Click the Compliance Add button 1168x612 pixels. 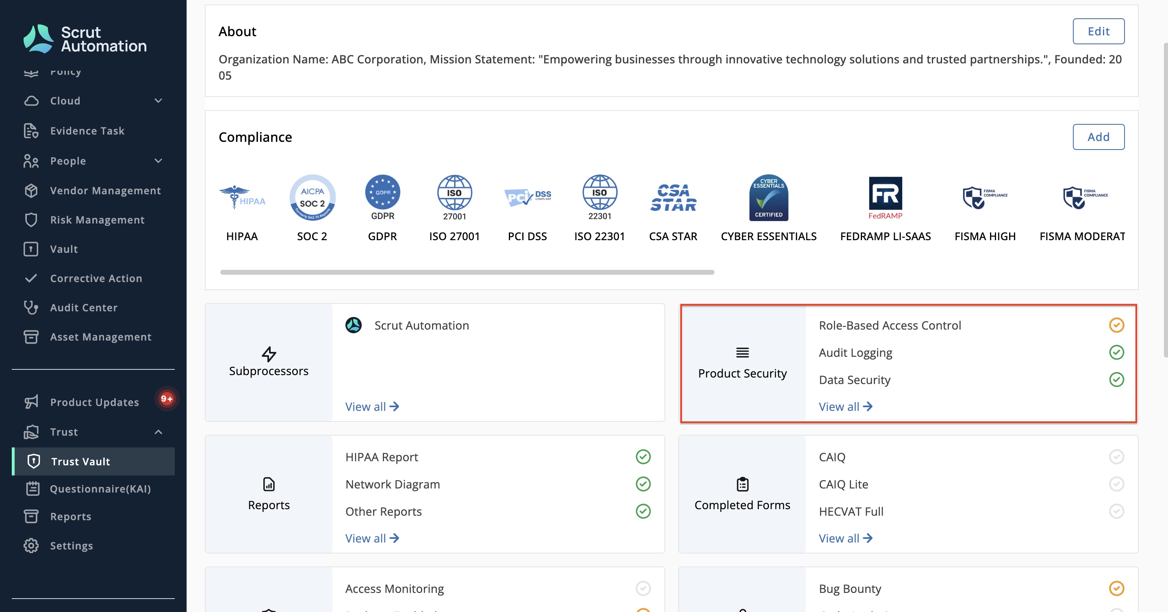tap(1098, 137)
